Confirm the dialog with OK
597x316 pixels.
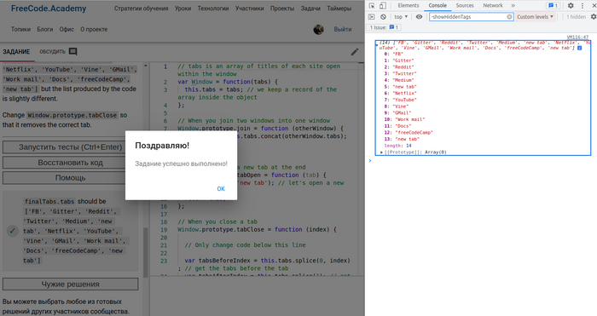(221, 188)
